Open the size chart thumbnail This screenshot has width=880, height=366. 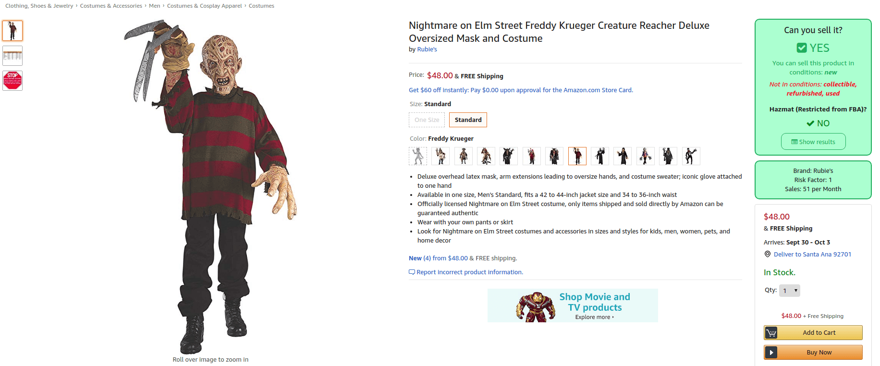(12, 55)
